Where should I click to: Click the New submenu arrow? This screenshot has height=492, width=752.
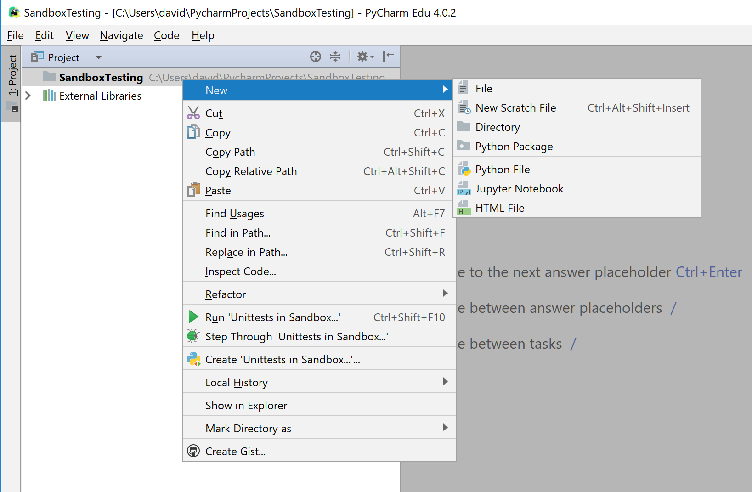[445, 90]
